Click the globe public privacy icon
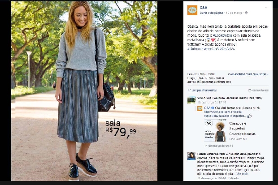 (x=246, y=13)
